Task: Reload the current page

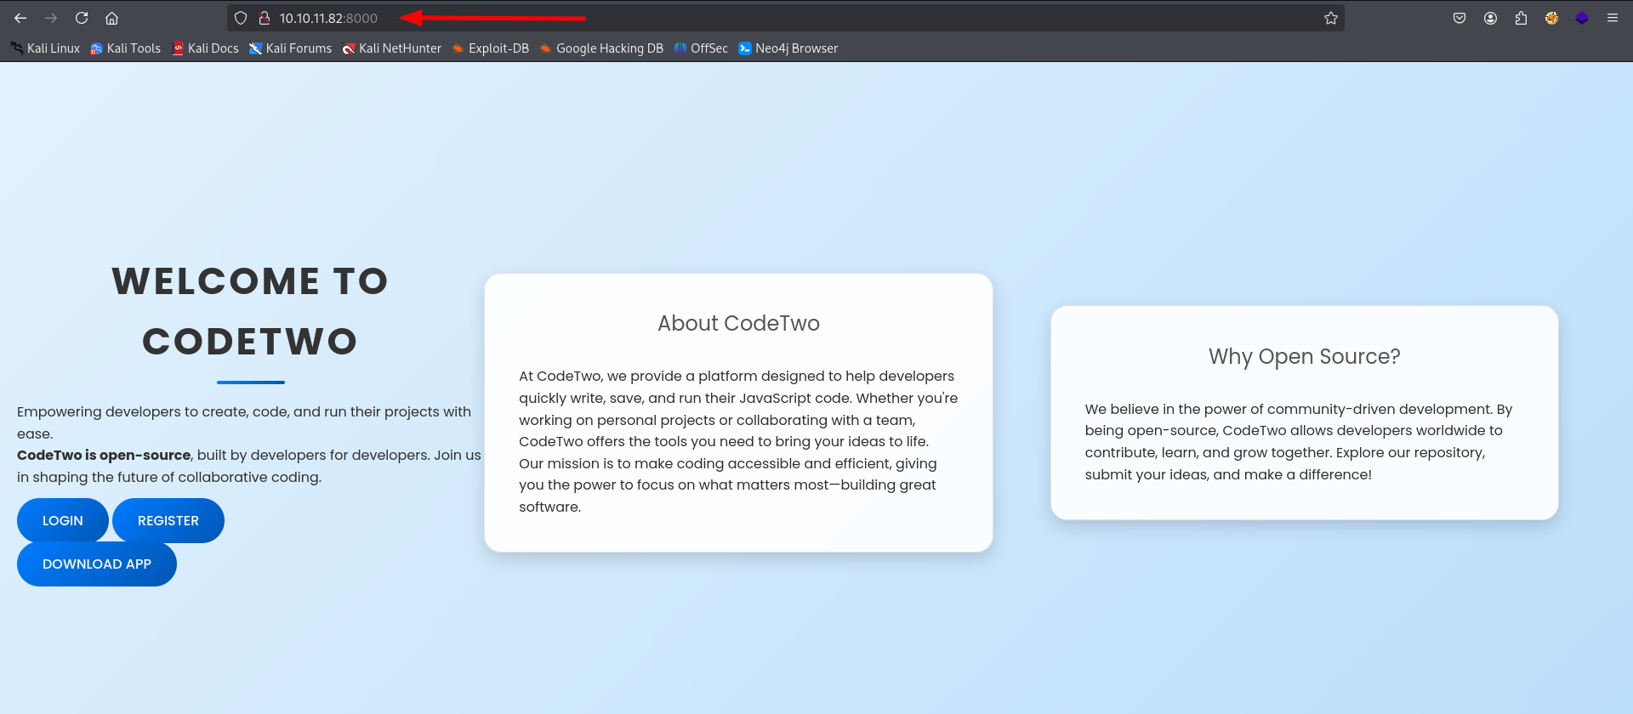Action: click(x=82, y=18)
